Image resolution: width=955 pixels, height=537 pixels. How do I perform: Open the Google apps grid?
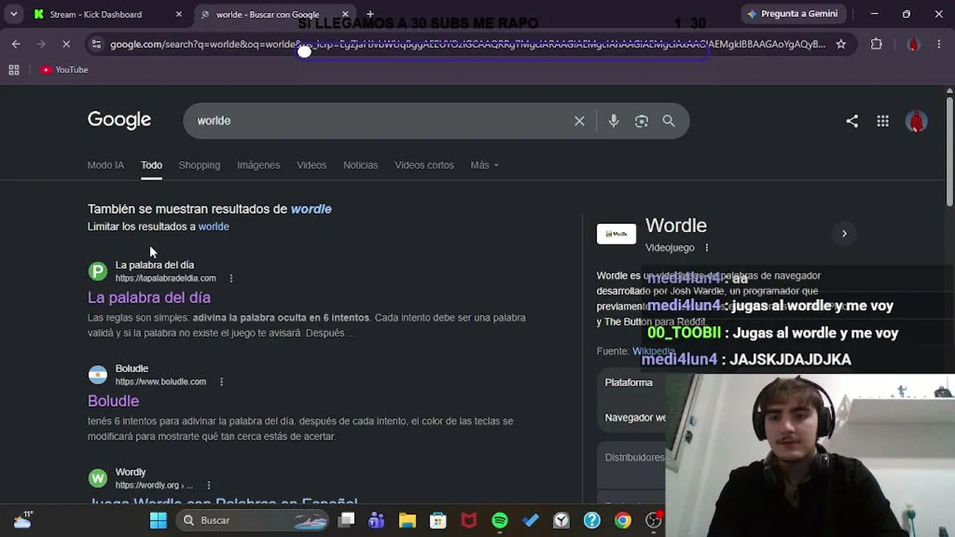[x=883, y=121]
